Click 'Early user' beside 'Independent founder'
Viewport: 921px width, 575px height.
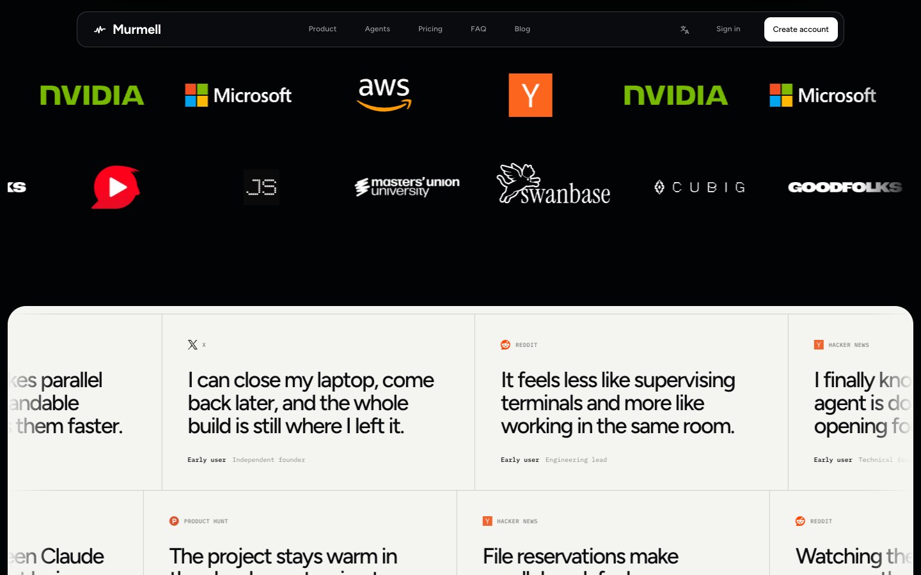[x=207, y=460]
